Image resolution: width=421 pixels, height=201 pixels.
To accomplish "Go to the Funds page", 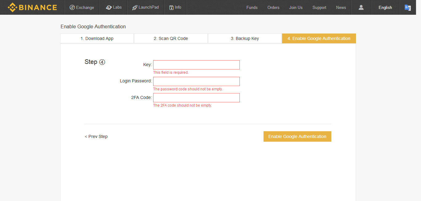I will [x=252, y=7].
